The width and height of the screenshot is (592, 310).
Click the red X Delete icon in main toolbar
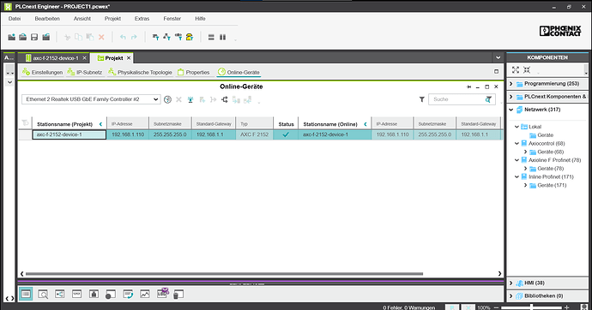(x=101, y=37)
